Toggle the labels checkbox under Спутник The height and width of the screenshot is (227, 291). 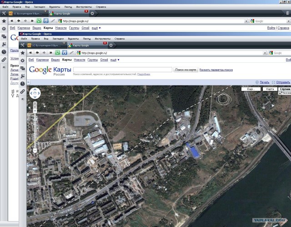click(281, 93)
